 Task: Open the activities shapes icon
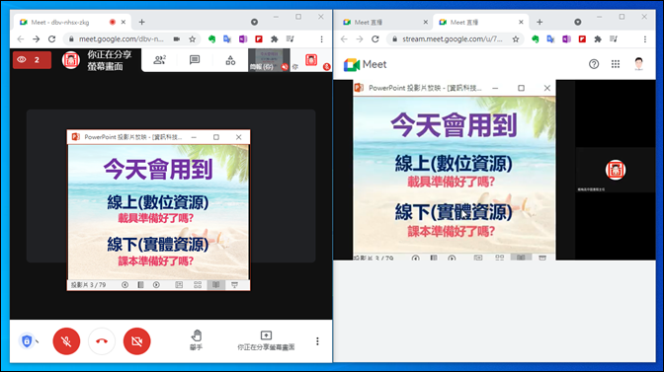click(x=230, y=60)
